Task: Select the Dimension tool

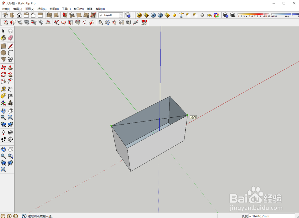Action: click(10, 89)
